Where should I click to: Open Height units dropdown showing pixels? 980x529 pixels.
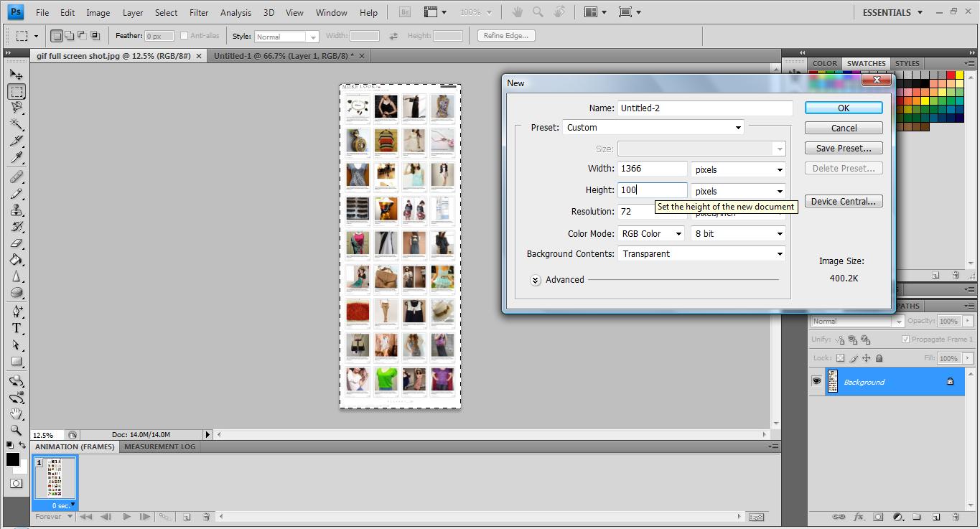[x=738, y=191]
